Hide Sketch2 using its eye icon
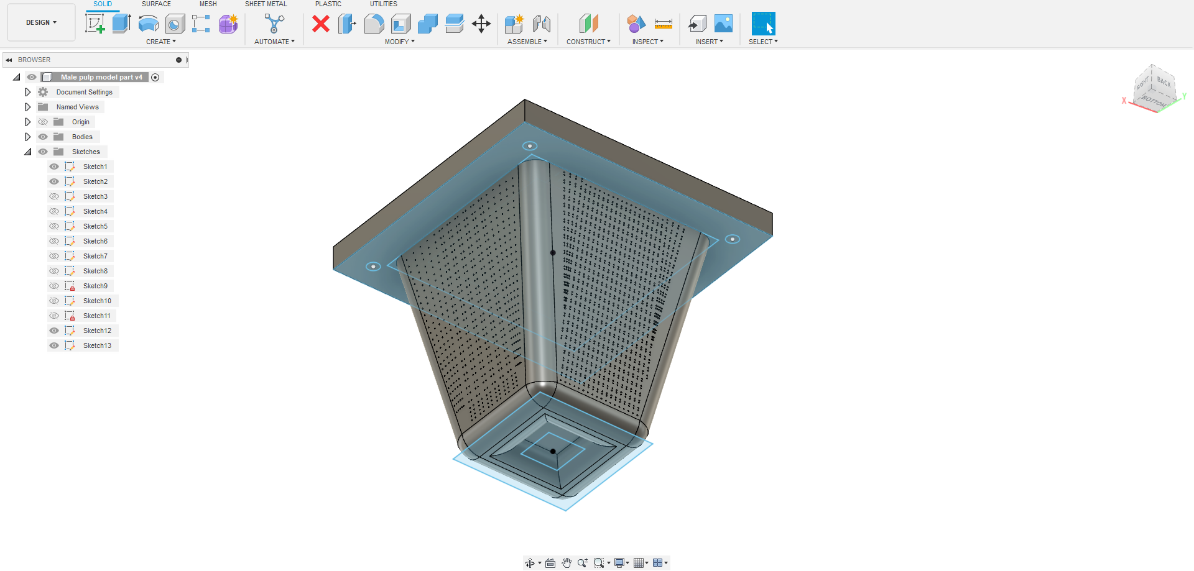Viewport: 1194px width, 571px height. tap(54, 181)
